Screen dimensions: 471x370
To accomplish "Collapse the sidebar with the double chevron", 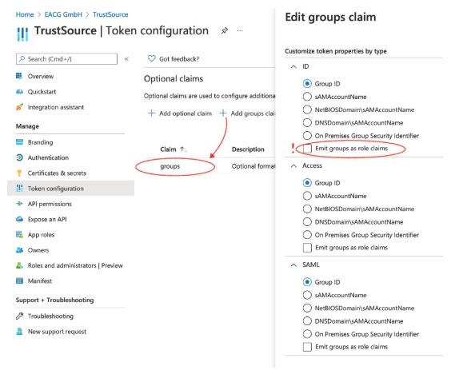I will click(126, 59).
